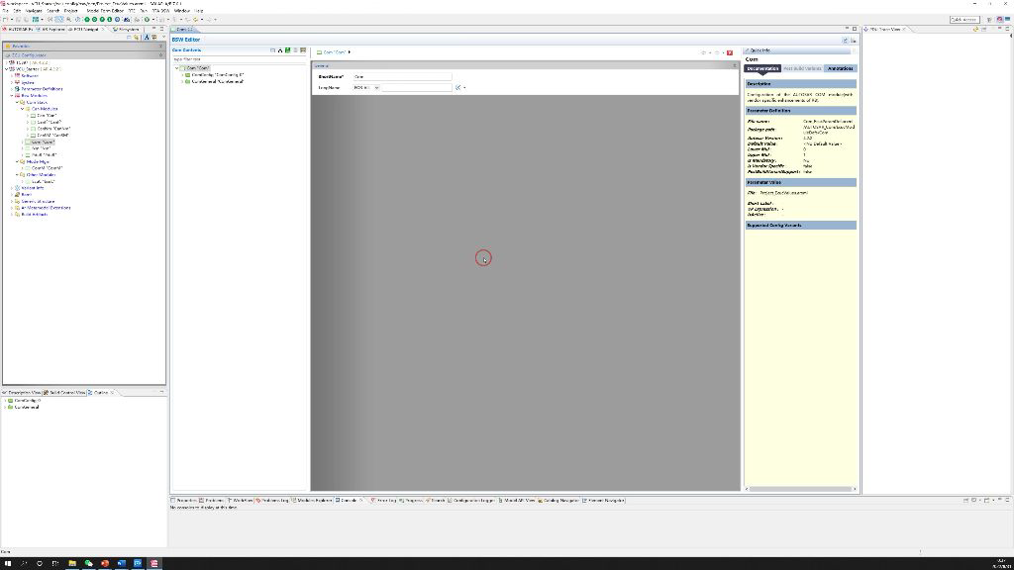
Task: Click the search magnifier in main toolbar
Action: click(x=69, y=20)
